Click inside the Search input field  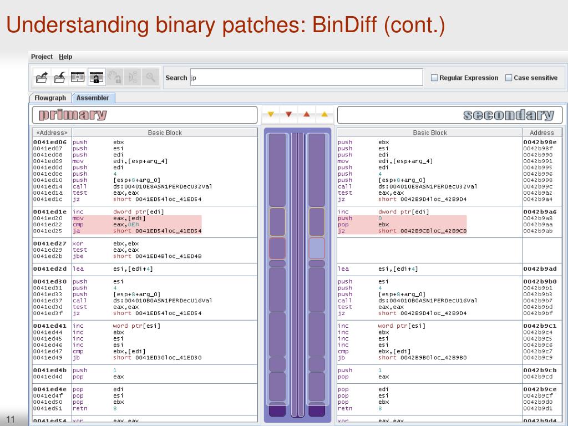click(x=305, y=78)
